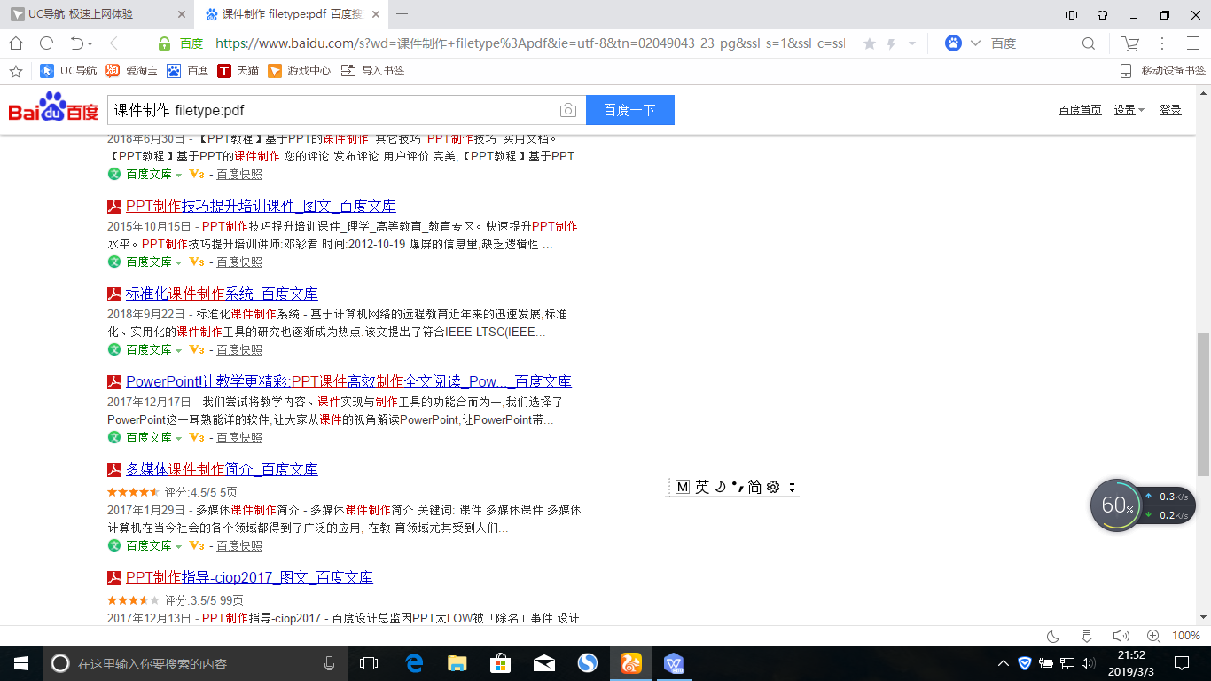Open the 天猫 bookmark

click(238, 71)
